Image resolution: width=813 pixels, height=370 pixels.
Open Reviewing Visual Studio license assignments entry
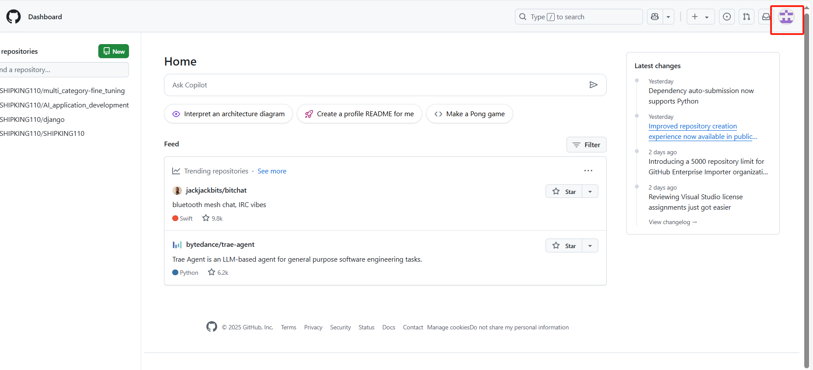pyautogui.click(x=695, y=202)
